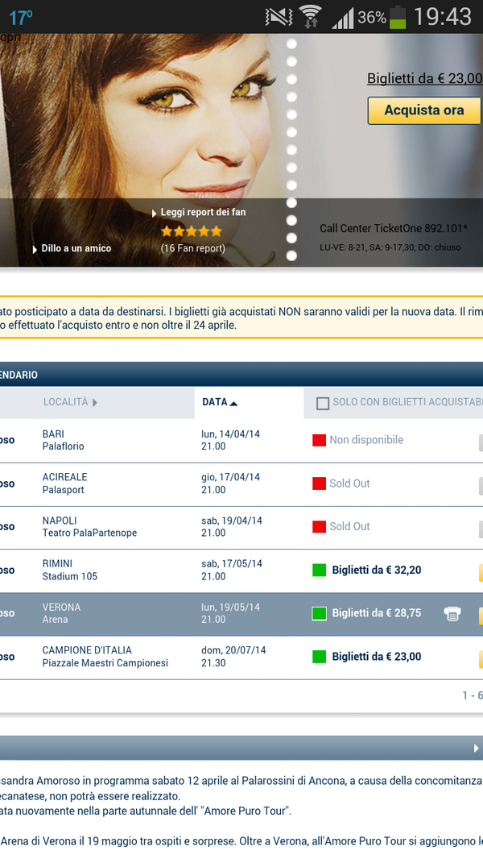Click RIMINI Stadium 105 venue cell
This screenshot has height=859, width=483.
tap(69, 570)
